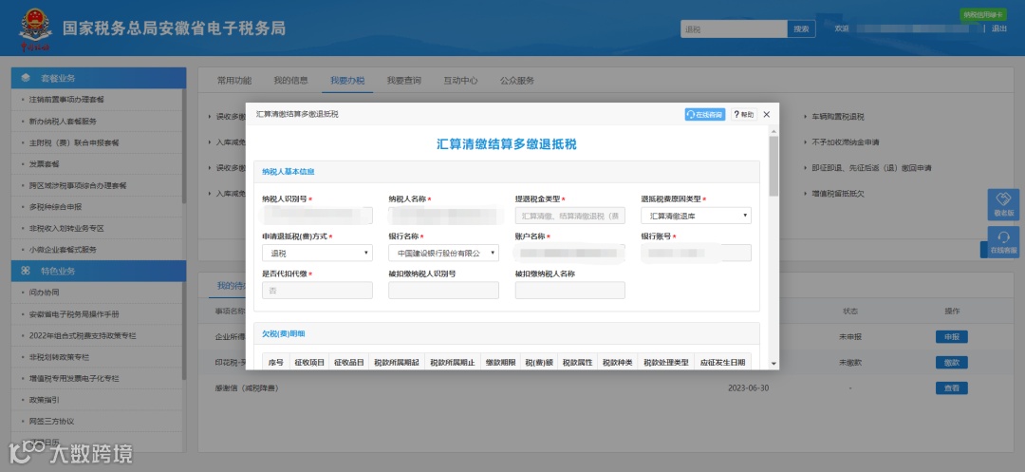This screenshot has height=472, width=1025.
Task: Click the 征收项目 column header
Action: click(309, 362)
